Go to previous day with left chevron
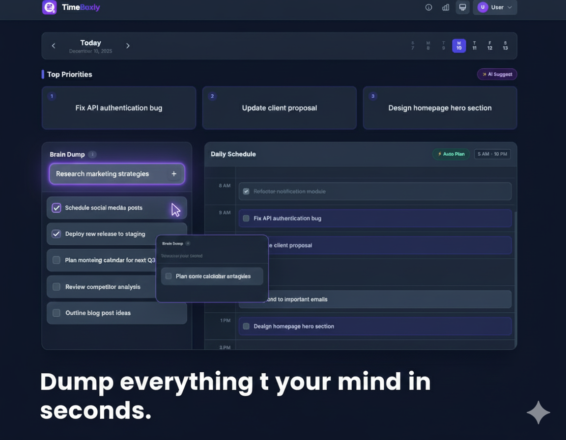This screenshot has height=440, width=566. point(53,45)
